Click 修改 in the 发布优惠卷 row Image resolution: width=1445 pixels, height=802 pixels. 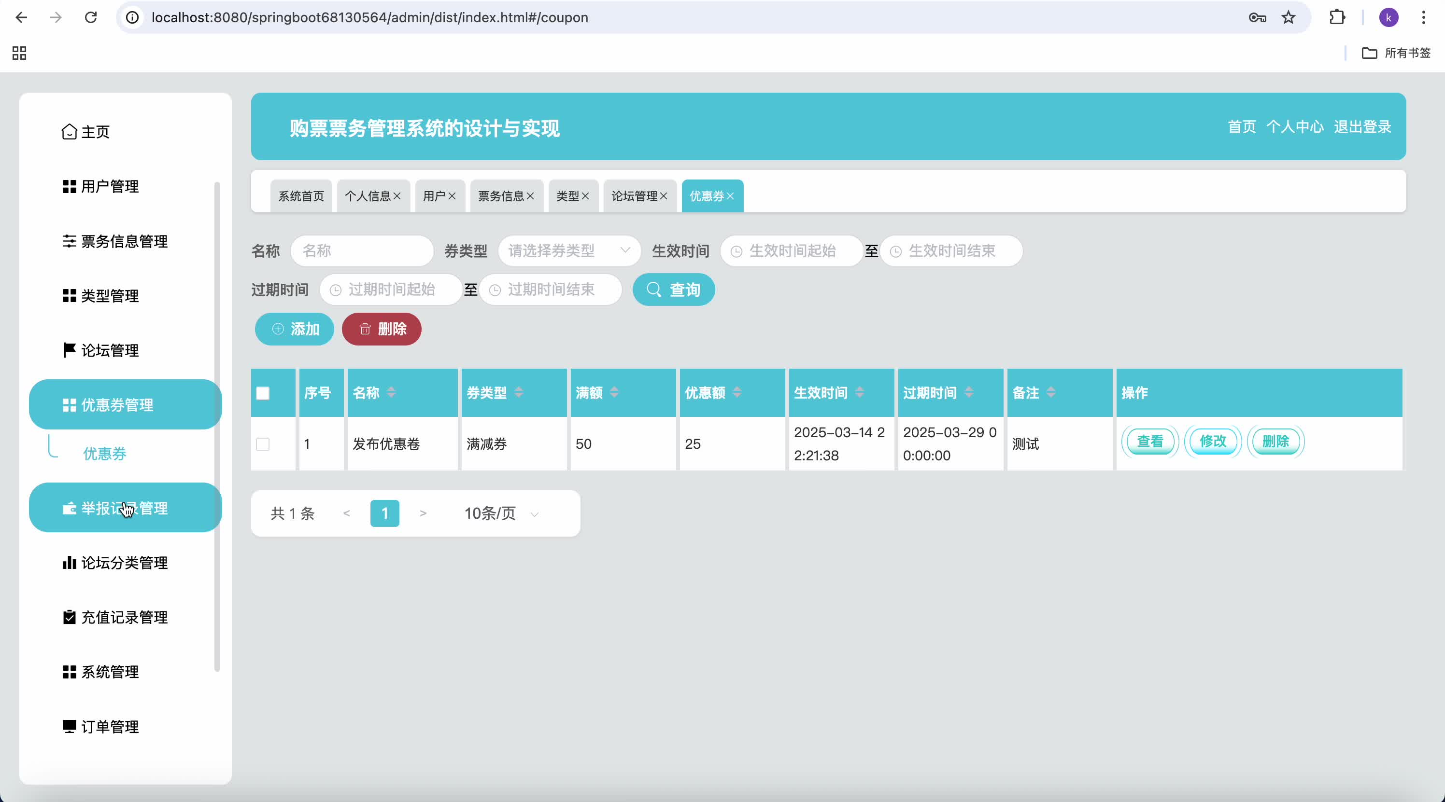[1213, 442]
